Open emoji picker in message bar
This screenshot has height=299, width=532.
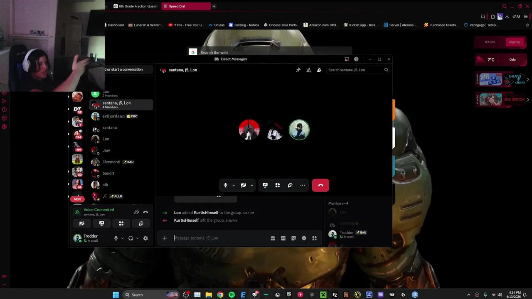click(304, 238)
